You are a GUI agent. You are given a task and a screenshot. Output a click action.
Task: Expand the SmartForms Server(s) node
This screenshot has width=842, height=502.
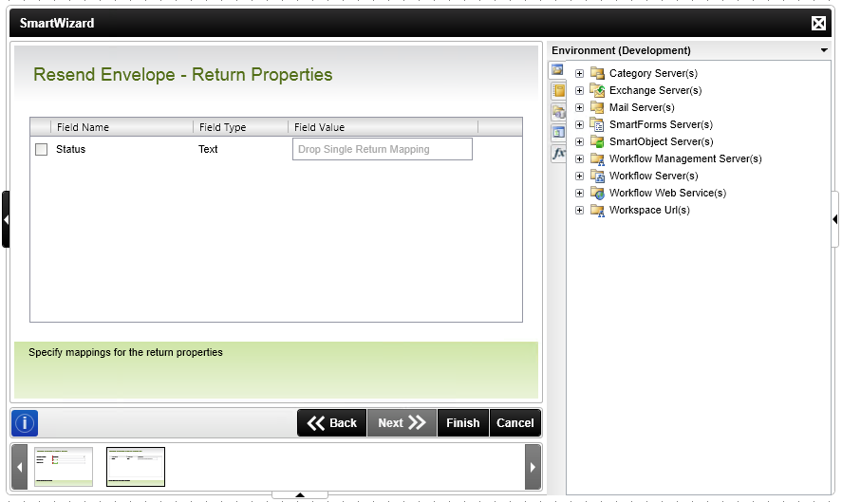coord(579,125)
